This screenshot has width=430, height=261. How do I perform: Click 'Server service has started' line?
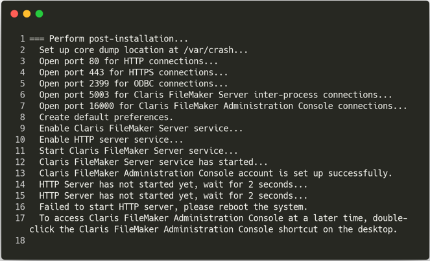coord(153,162)
